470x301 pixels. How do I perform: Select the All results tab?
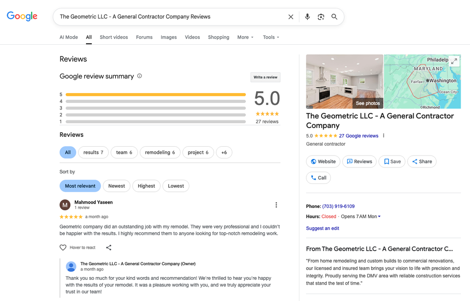tap(89, 37)
